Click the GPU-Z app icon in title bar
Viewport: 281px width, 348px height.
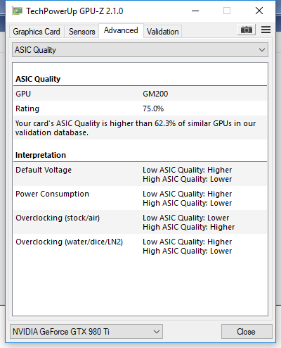tap(18, 11)
